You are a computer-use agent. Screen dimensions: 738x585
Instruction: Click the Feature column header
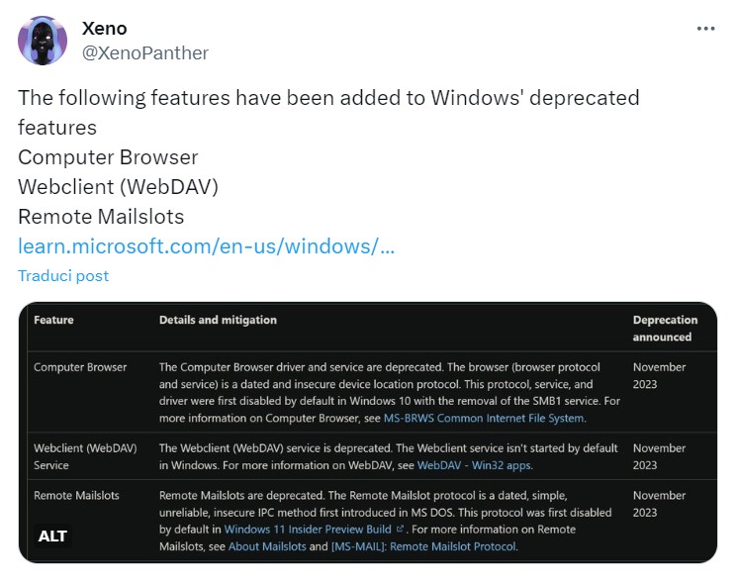[53, 320]
